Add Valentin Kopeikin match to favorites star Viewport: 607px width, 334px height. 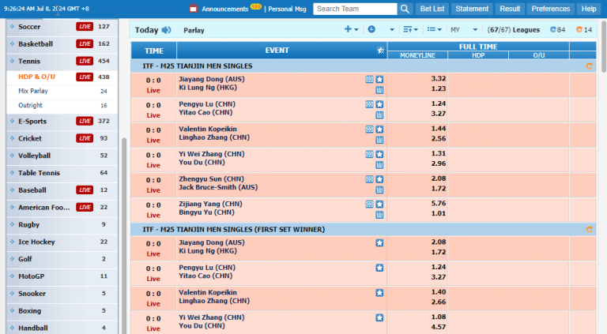tap(379, 129)
